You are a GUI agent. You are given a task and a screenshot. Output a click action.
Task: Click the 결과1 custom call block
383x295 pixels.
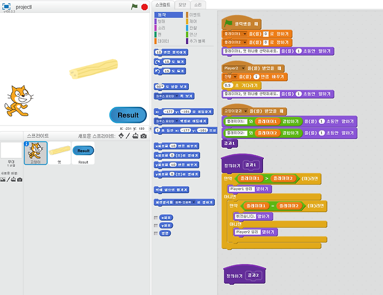(229, 144)
